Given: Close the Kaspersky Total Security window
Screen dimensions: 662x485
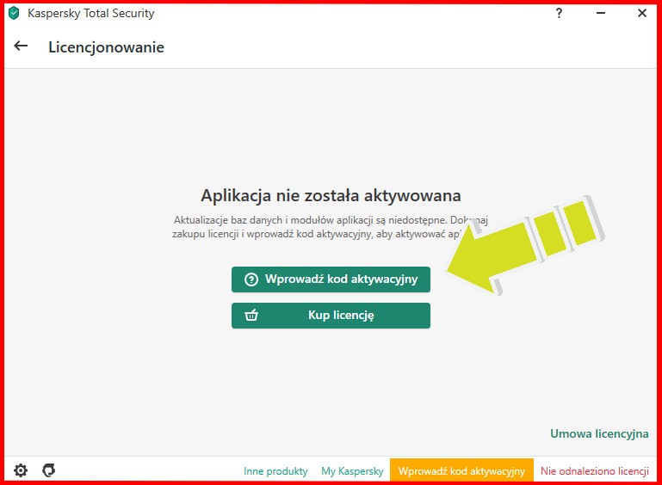Looking at the screenshot, I should [x=641, y=13].
